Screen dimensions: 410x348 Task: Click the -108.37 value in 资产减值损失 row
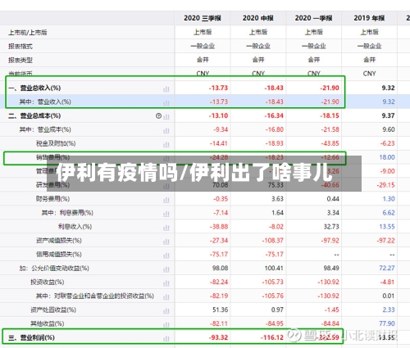(x=272, y=241)
